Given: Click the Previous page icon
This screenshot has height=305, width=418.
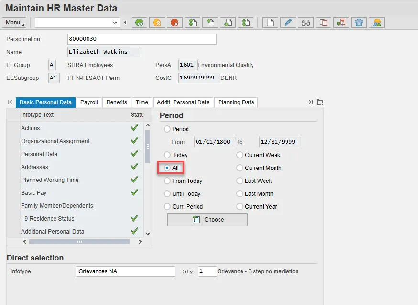Looking at the screenshot, I should click(x=210, y=23).
